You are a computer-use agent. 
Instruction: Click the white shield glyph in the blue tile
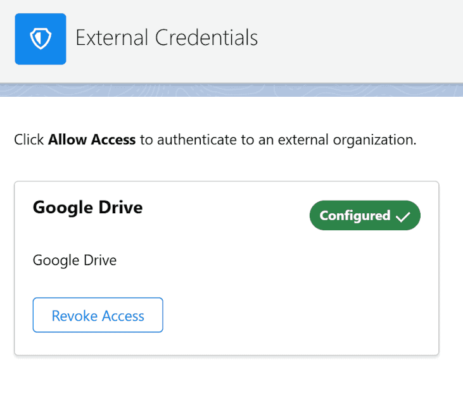pyautogui.click(x=41, y=39)
